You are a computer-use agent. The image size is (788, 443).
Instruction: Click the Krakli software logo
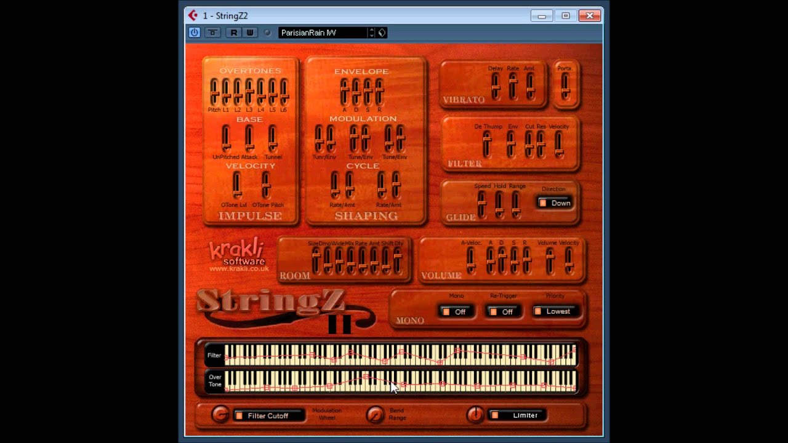coord(238,252)
